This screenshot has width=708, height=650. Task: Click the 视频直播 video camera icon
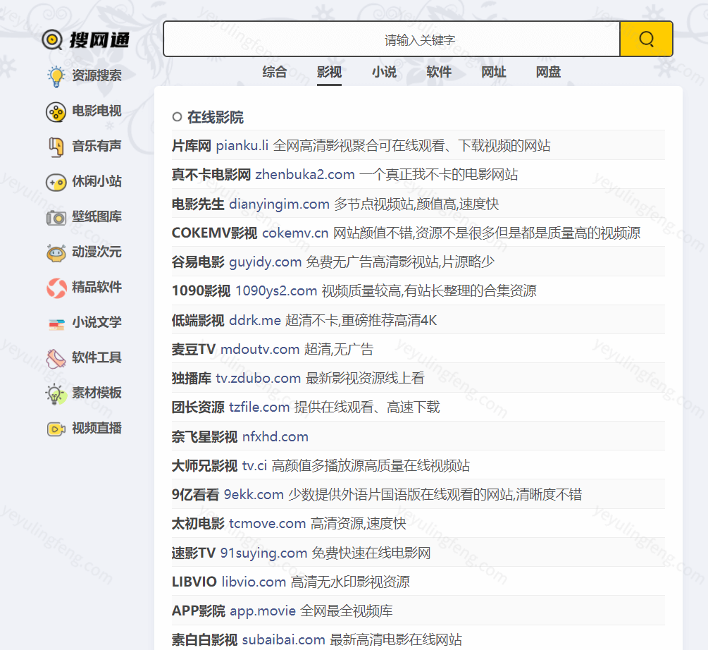[x=56, y=429]
